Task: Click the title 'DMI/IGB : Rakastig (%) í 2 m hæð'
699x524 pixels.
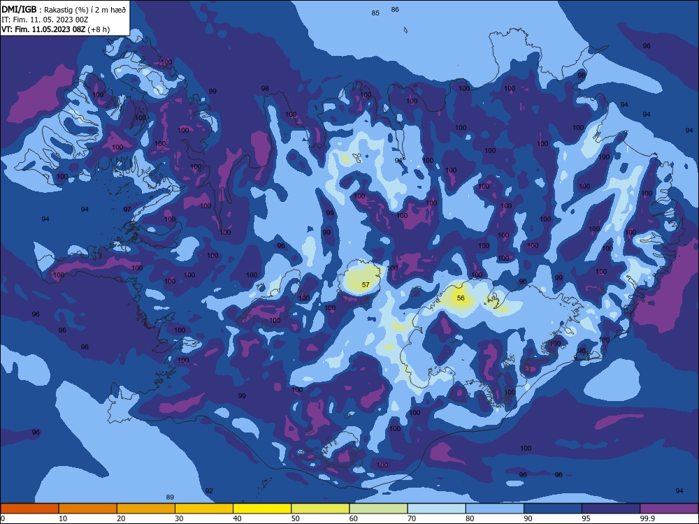Action: click(64, 10)
